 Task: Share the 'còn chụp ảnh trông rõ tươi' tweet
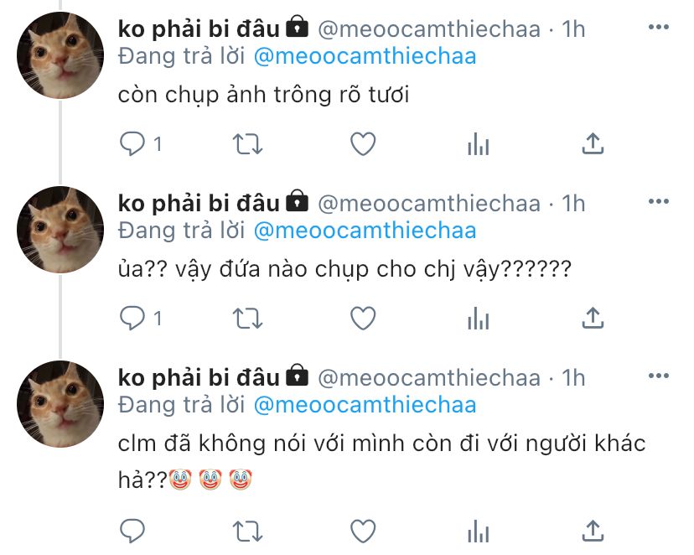coord(593,143)
